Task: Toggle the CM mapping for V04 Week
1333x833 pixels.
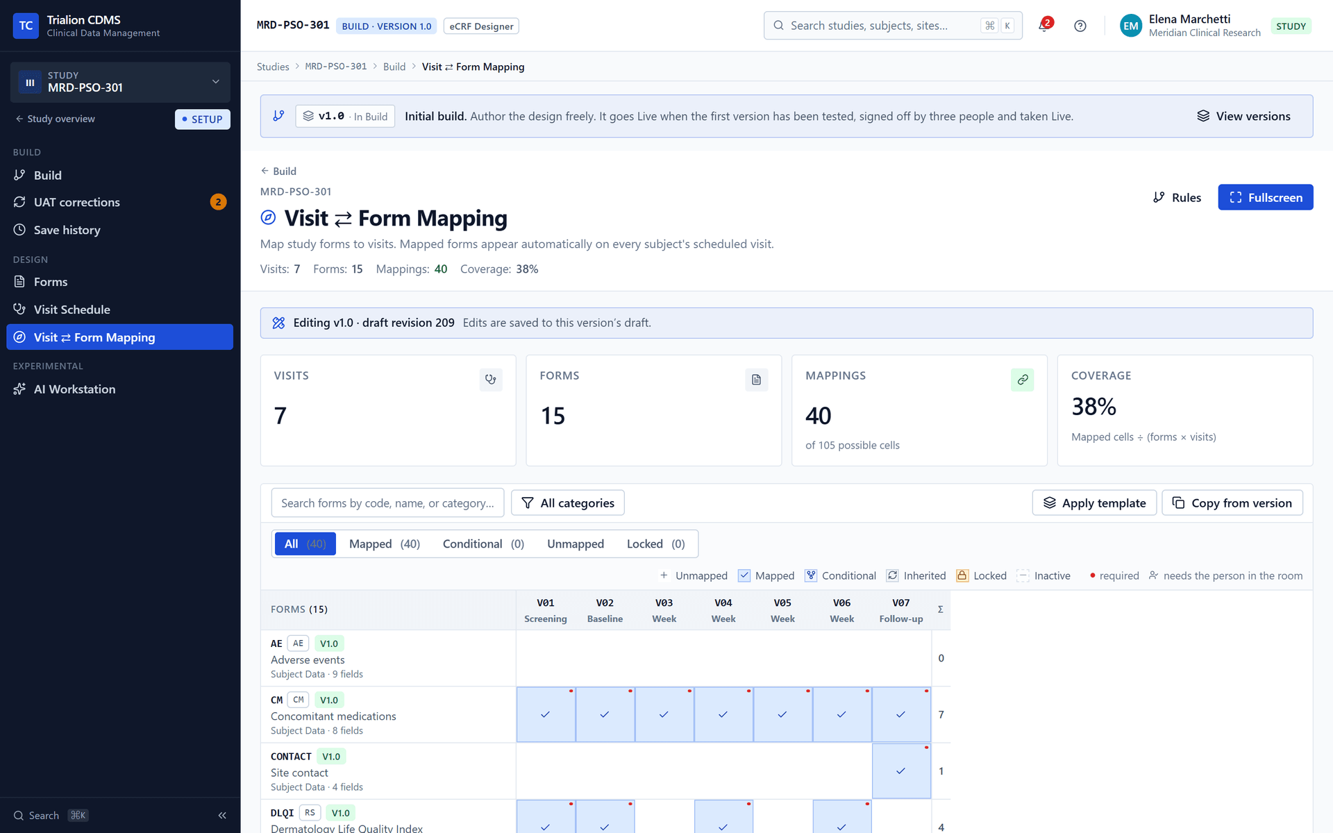Action: [723, 714]
